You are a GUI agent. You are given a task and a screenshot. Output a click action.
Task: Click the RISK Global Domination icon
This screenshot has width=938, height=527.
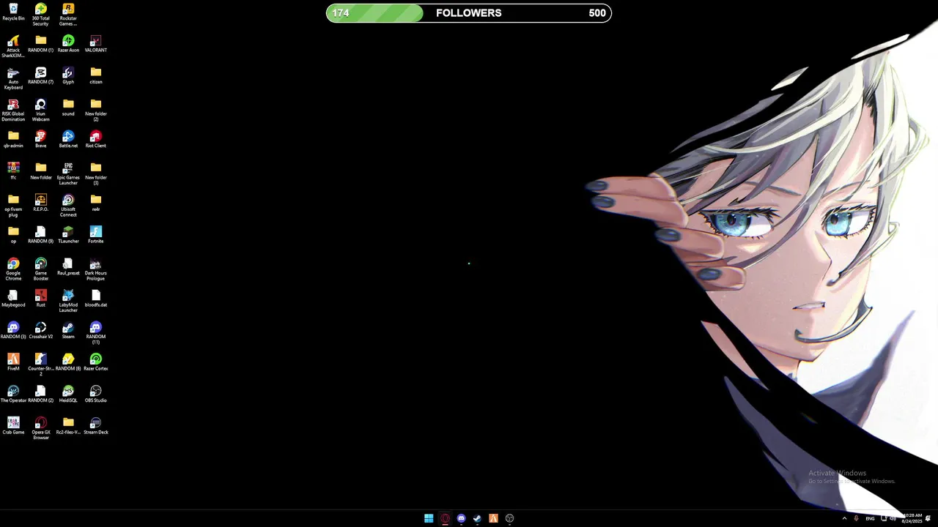click(13, 110)
